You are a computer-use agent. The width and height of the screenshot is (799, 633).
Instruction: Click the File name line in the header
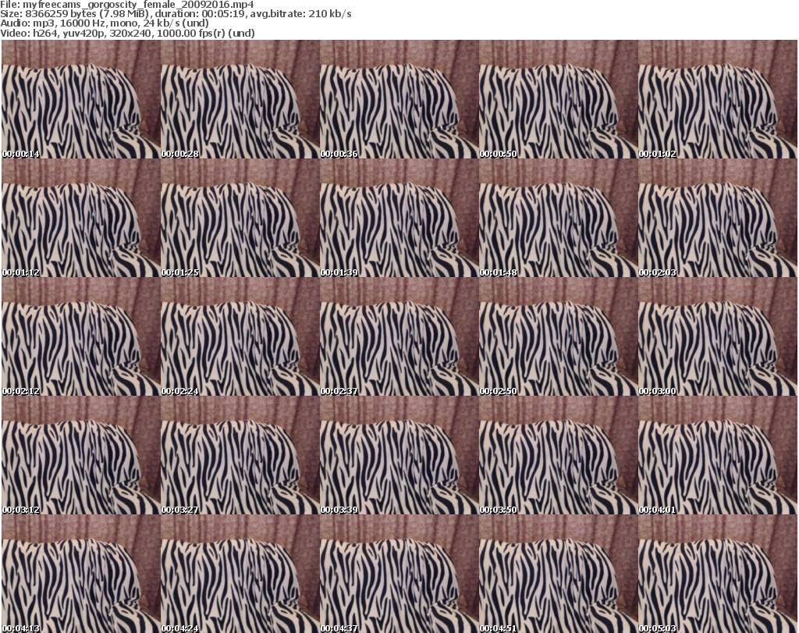click(x=127, y=5)
